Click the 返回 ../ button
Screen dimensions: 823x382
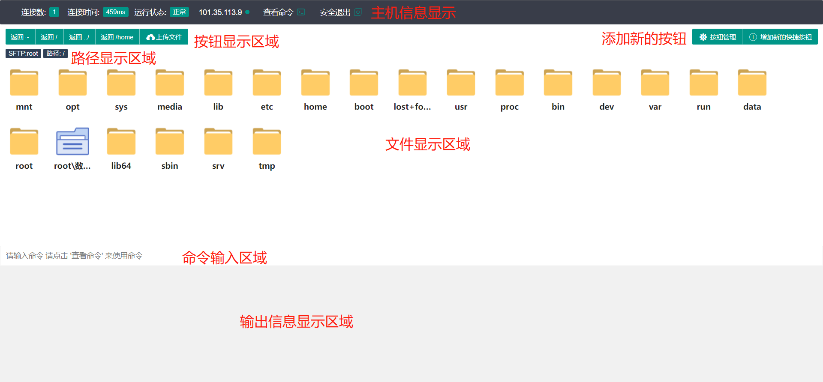[79, 37]
